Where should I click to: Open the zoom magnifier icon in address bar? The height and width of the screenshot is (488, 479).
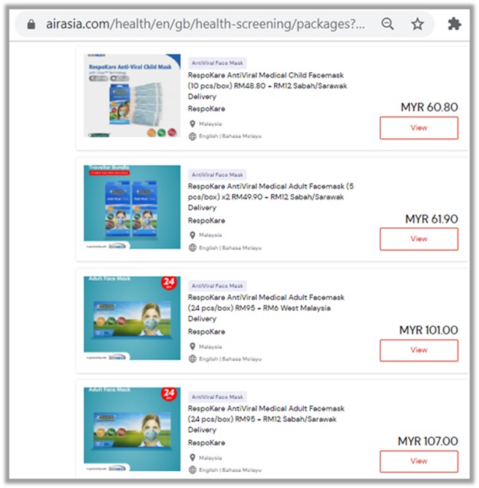coord(388,24)
